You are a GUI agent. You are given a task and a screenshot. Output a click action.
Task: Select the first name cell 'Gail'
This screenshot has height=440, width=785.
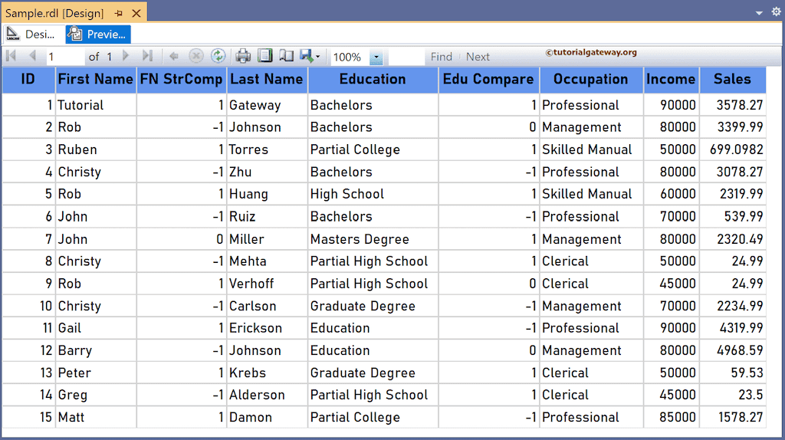click(96, 328)
